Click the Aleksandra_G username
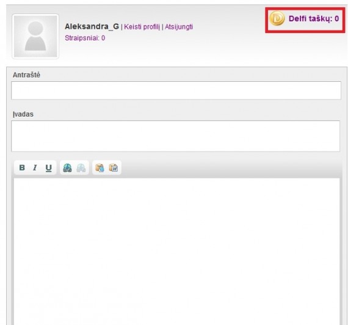 point(92,26)
